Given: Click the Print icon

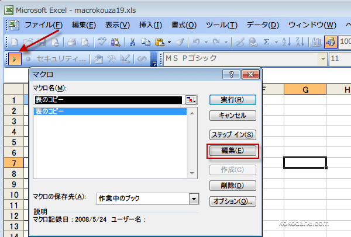Looking at the screenshot, I should click(x=71, y=42).
